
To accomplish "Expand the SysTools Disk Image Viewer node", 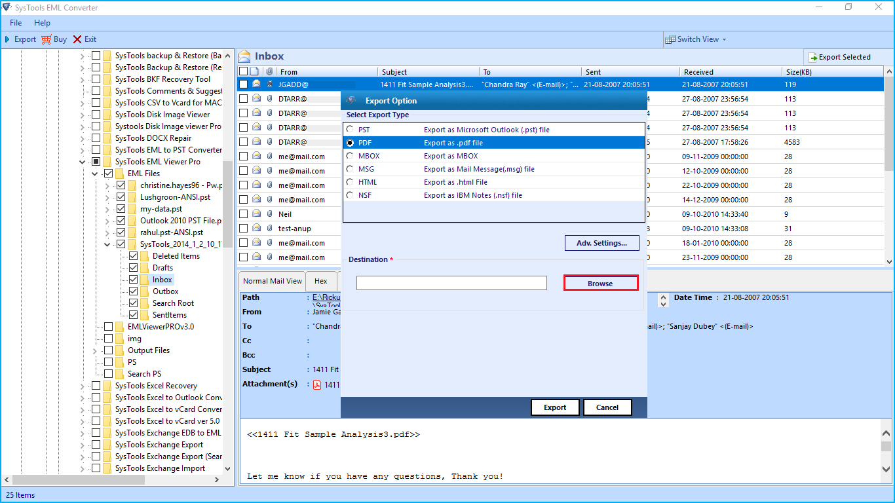I will [83, 115].
